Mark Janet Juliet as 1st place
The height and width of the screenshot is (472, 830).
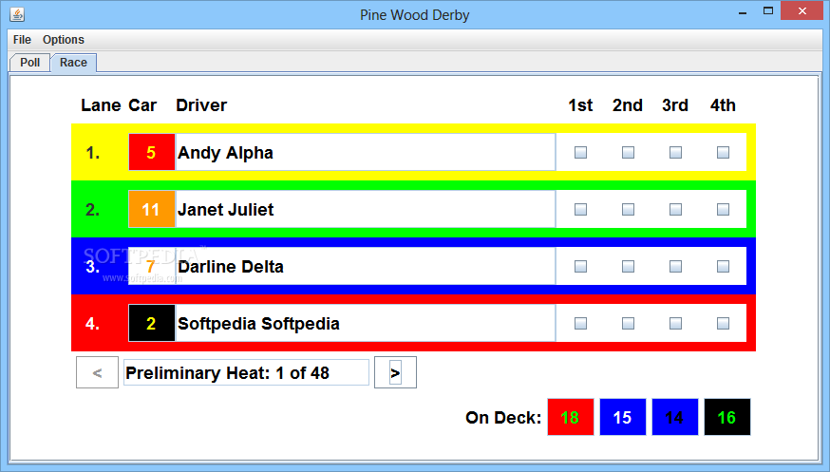[x=580, y=210]
